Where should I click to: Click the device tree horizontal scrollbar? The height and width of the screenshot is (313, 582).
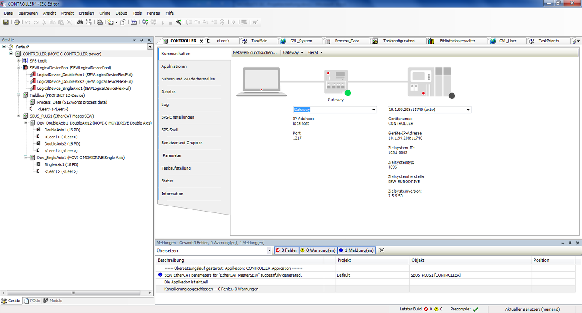tap(73, 293)
